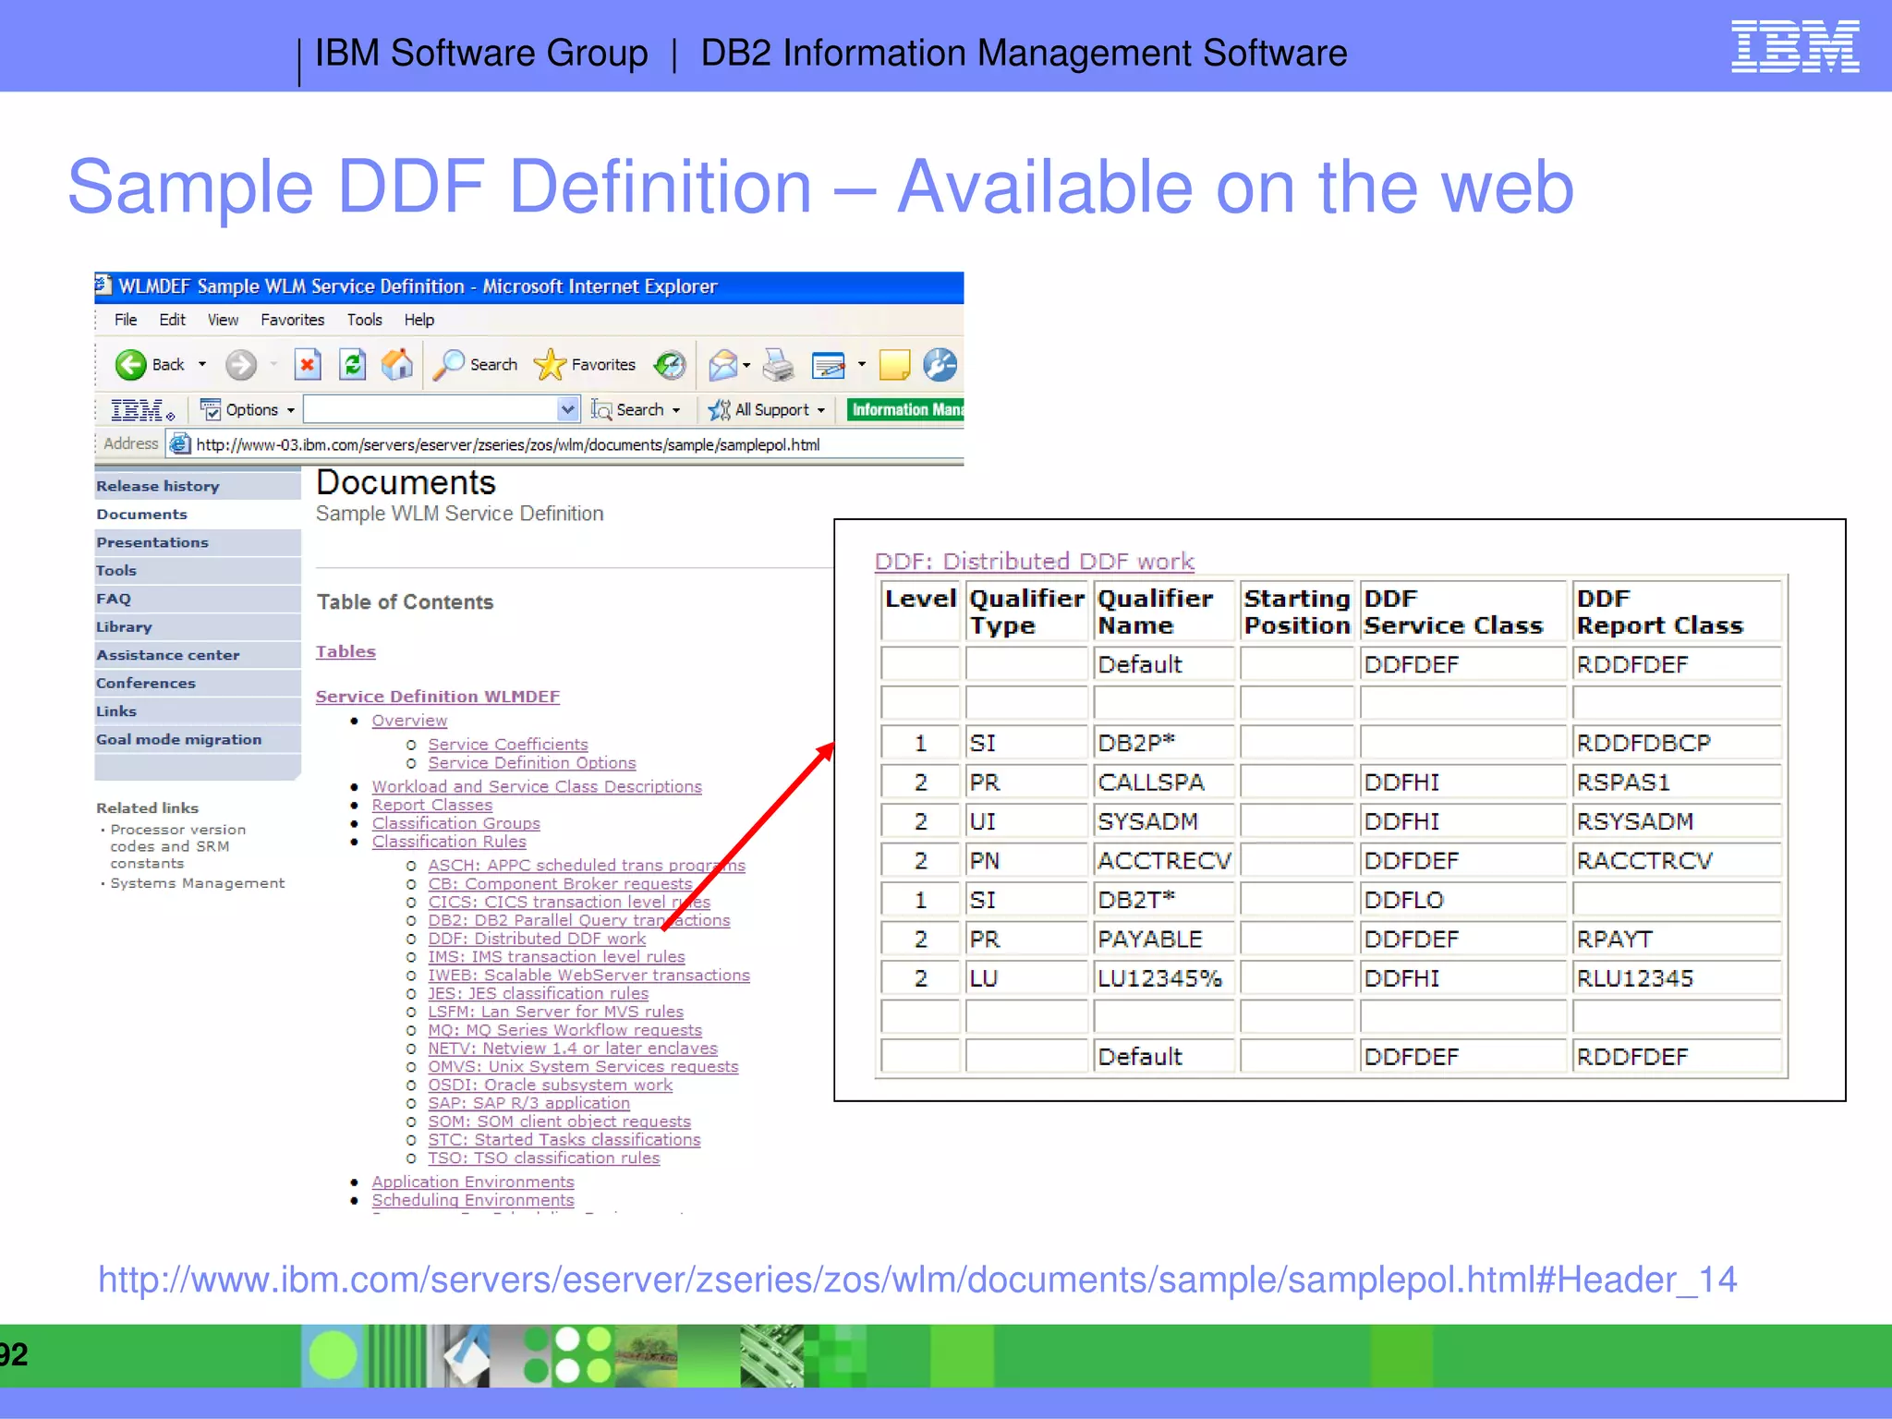Open STC: Started Tasks classifications link
1892x1419 pixels.
tap(564, 1140)
